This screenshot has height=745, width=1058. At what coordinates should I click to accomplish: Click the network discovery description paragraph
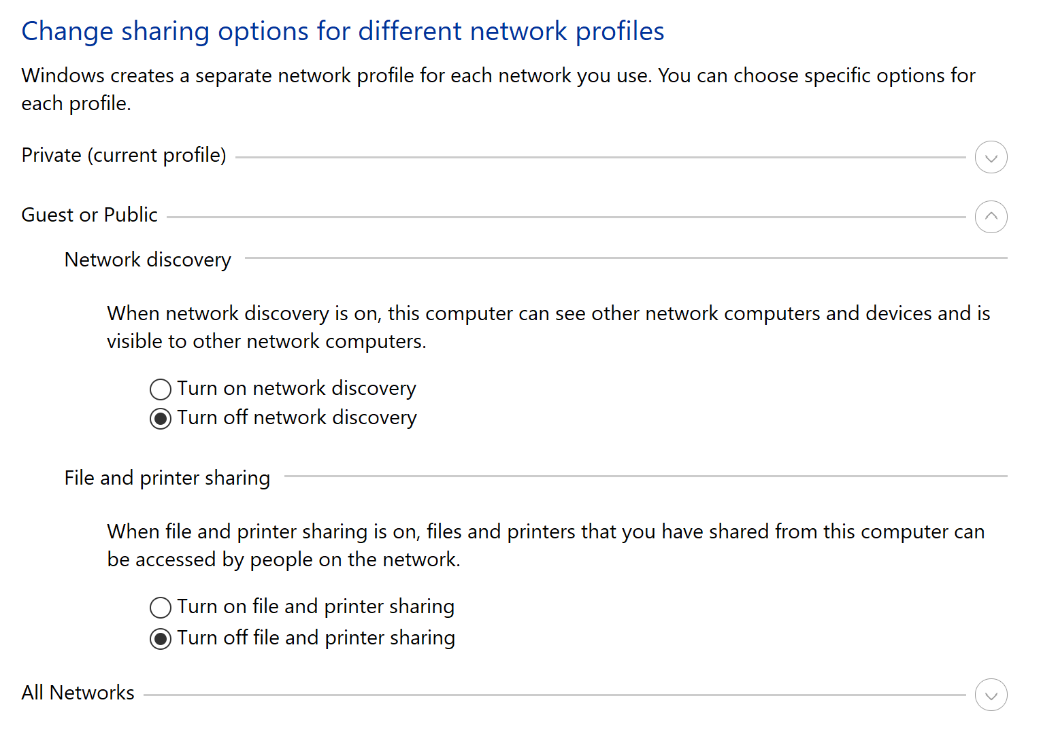548,327
